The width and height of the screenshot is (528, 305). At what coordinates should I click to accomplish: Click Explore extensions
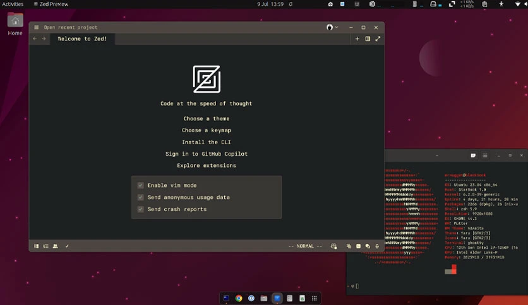click(x=207, y=166)
